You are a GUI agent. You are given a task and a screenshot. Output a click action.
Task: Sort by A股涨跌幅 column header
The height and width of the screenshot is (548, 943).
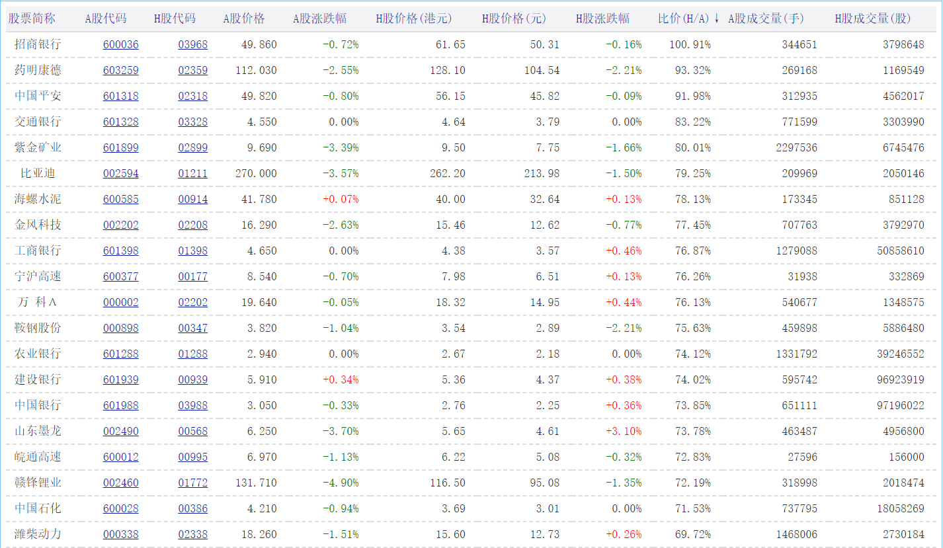[x=320, y=19]
